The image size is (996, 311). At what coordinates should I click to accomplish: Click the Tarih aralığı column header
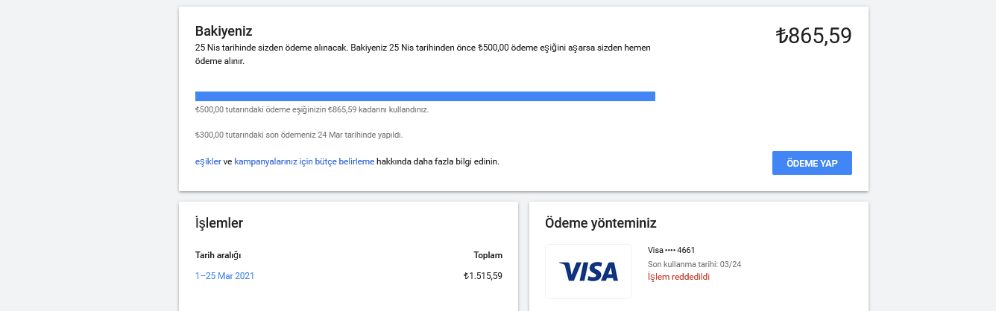pyautogui.click(x=218, y=255)
